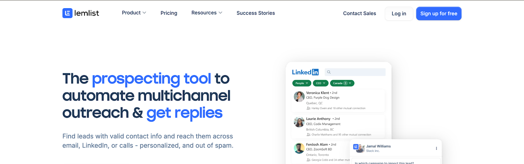Open the Product menu
524x164 pixels.
pos(134,13)
